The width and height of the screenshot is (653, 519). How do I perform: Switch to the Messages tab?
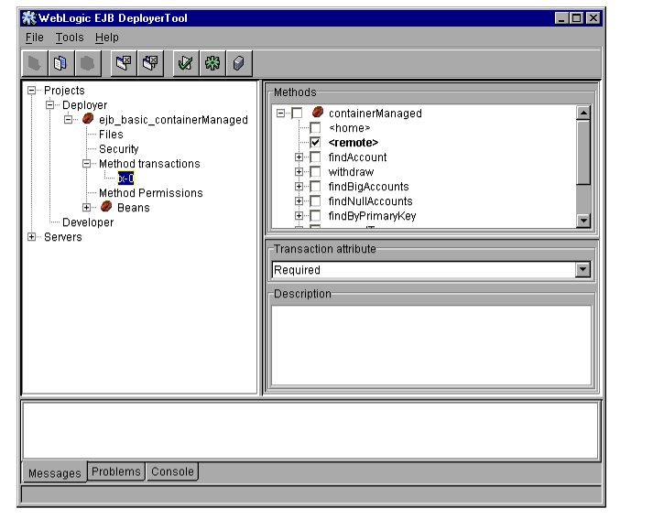click(x=55, y=473)
